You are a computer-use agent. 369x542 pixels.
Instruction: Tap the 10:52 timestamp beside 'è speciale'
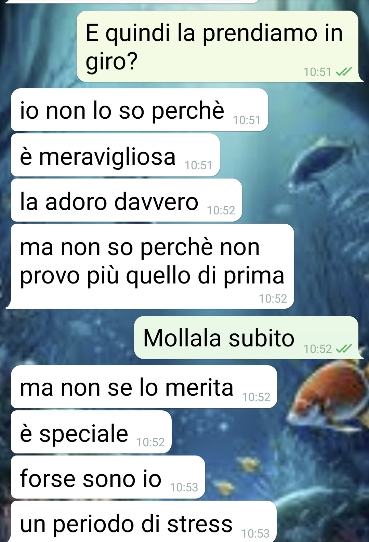(150, 442)
